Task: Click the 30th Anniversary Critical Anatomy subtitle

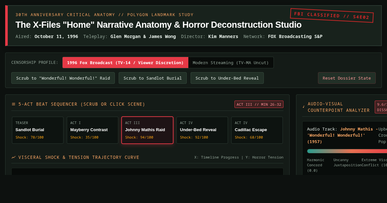Action: pos(104,15)
